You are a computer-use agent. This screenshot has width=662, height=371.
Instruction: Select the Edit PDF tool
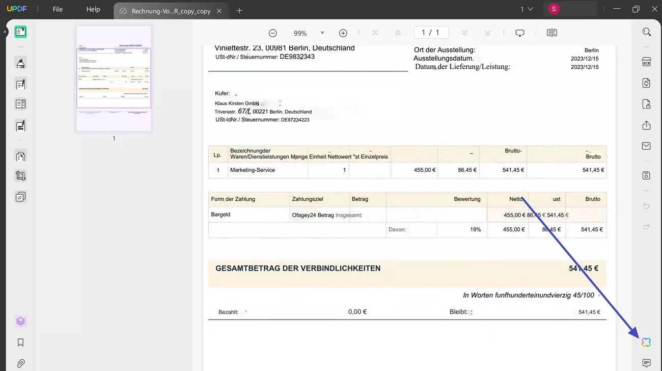click(x=20, y=84)
